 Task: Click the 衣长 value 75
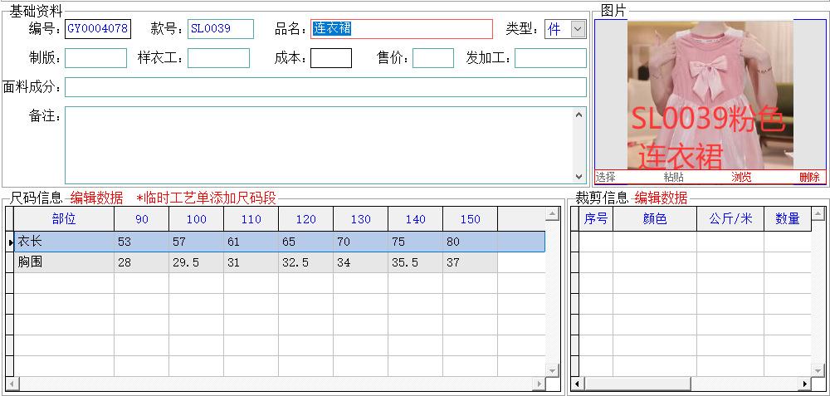coord(416,242)
